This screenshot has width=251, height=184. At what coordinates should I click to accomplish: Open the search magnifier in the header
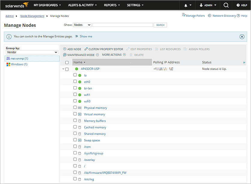pyautogui.click(x=226, y=5)
